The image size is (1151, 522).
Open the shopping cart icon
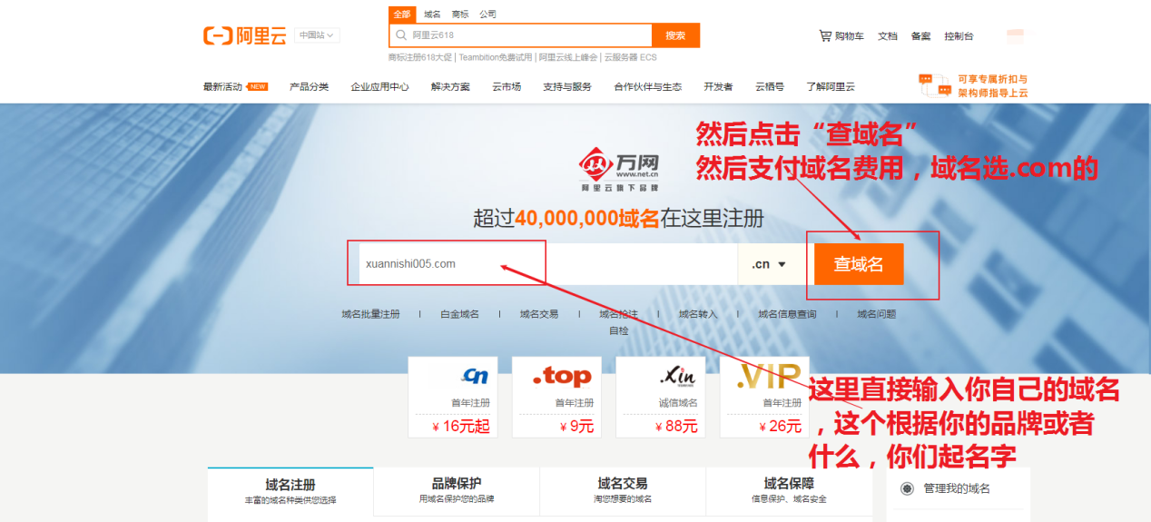[824, 36]
